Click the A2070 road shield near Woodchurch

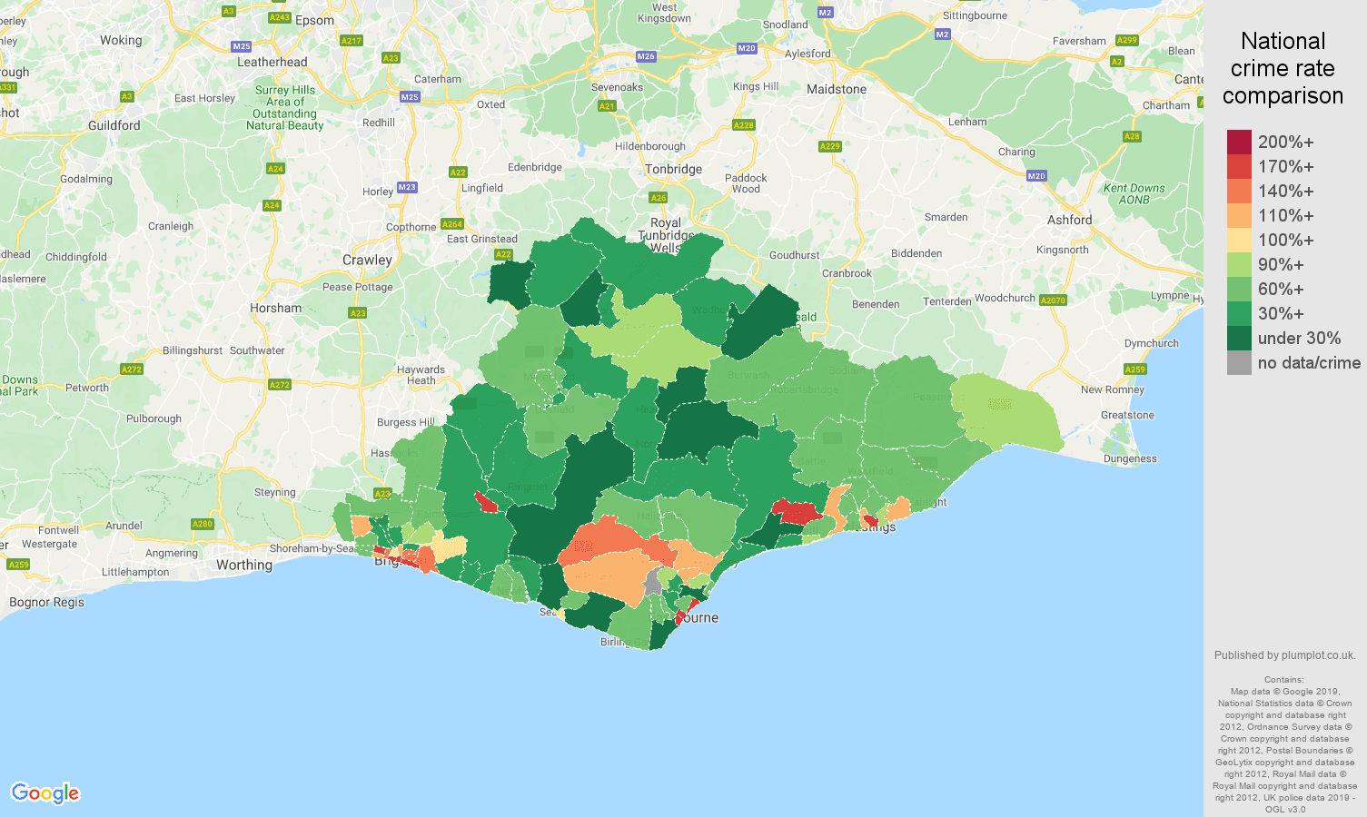coord(1053,300)
